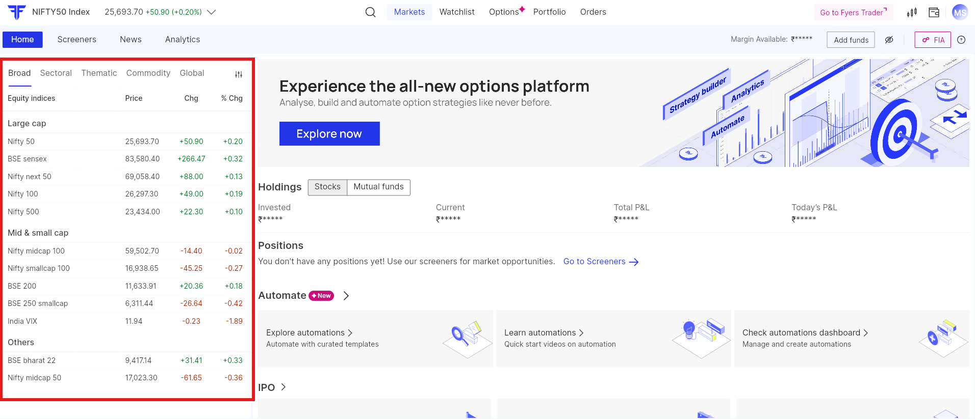Select the Nifty midcap 100 row

point(125,251)
